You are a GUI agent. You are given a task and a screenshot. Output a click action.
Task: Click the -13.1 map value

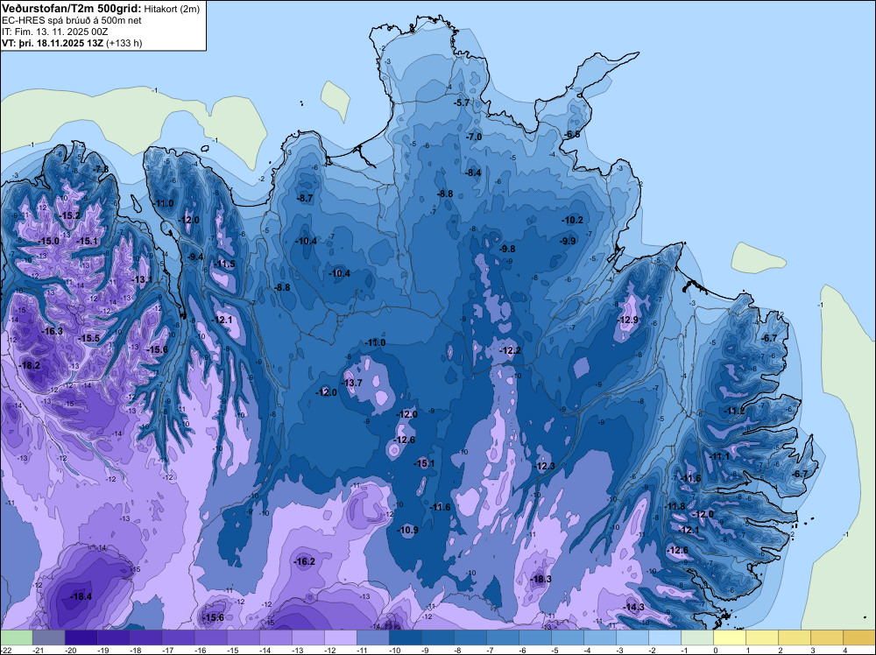(x=142, y=279)
